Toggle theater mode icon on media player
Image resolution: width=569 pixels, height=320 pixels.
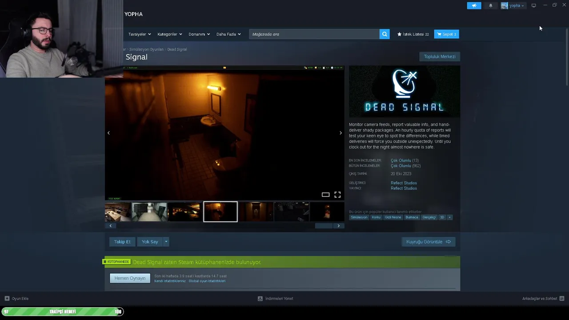[x=325, y=195]
